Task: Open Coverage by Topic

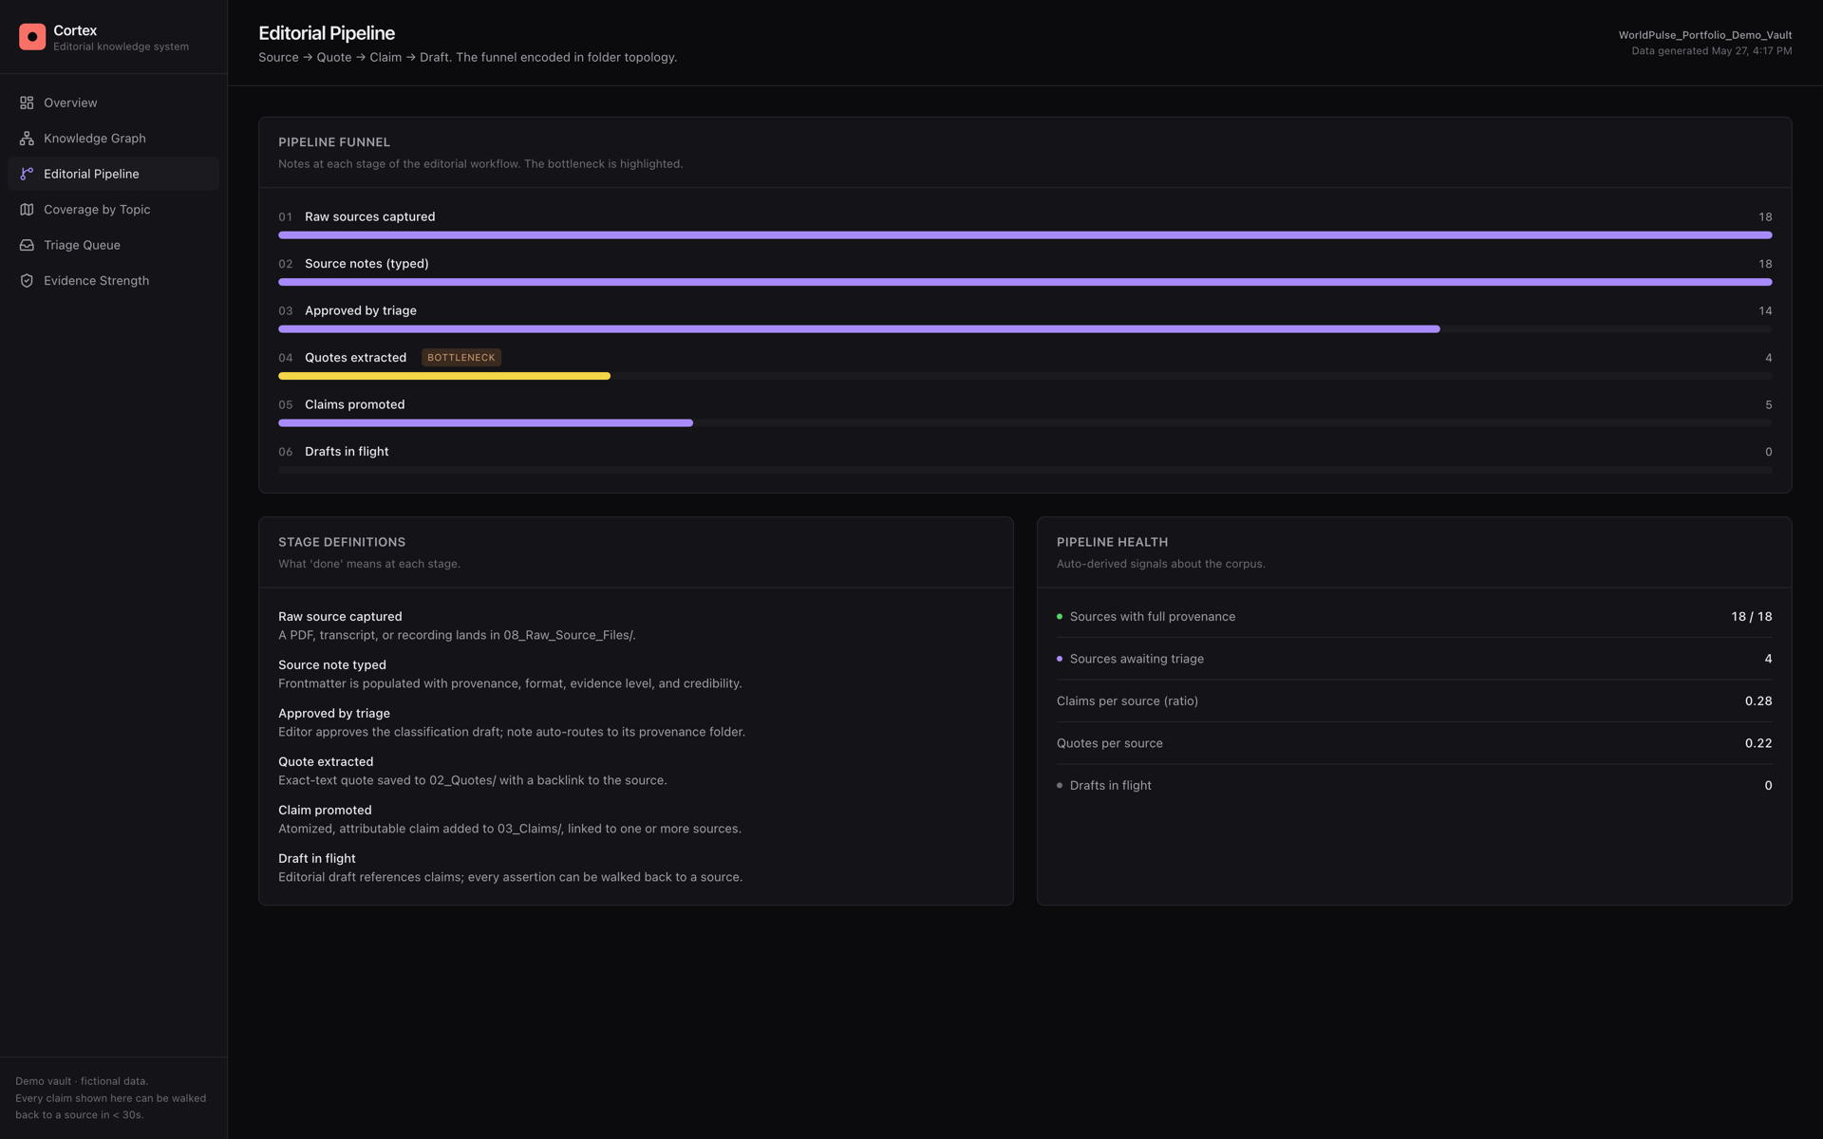Action: 113,210
